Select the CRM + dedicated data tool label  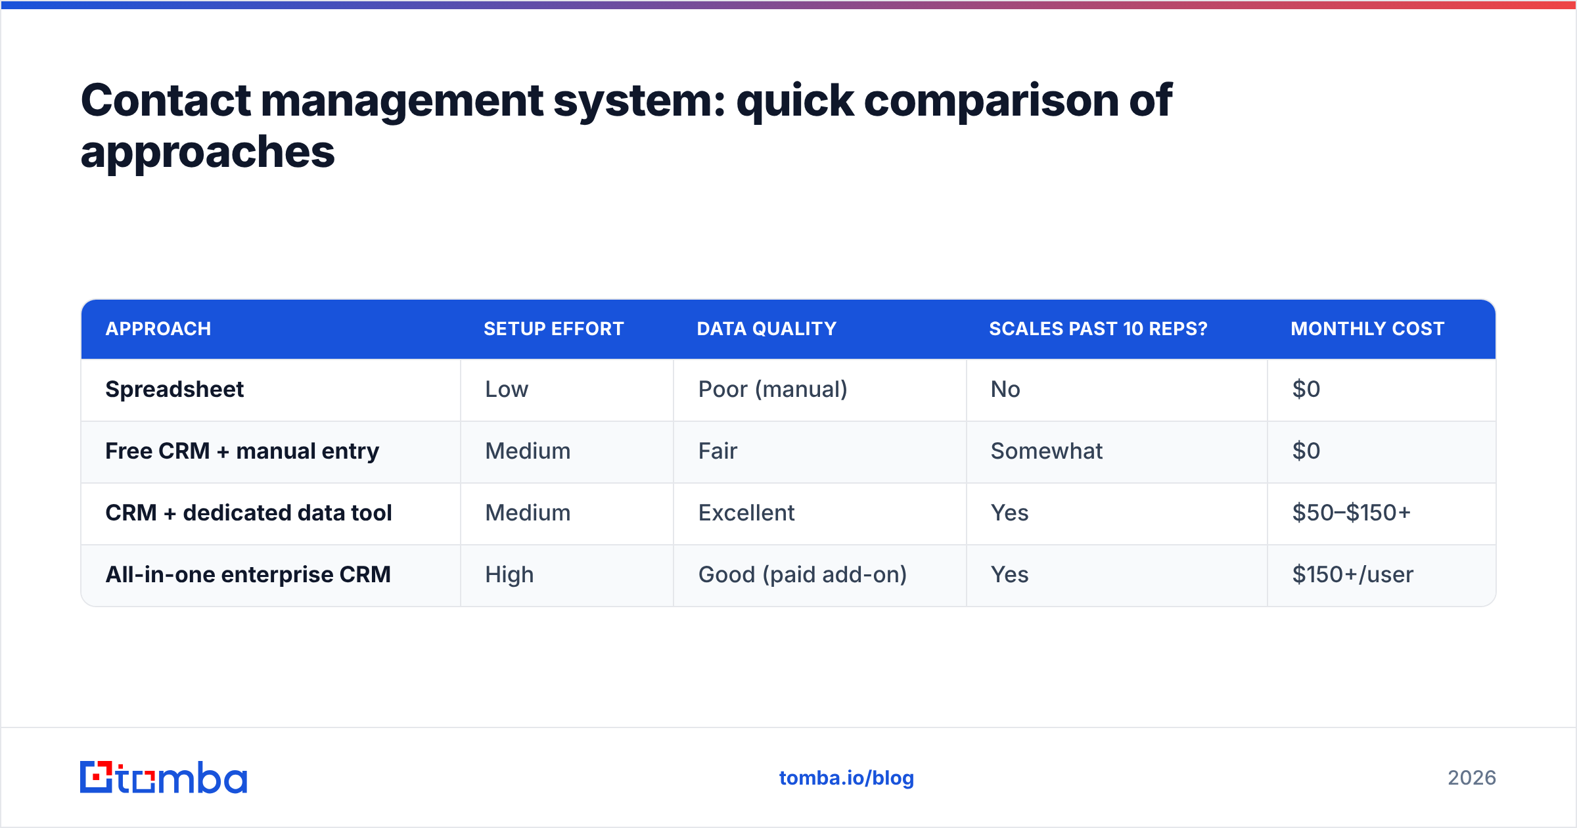[249, 513]
